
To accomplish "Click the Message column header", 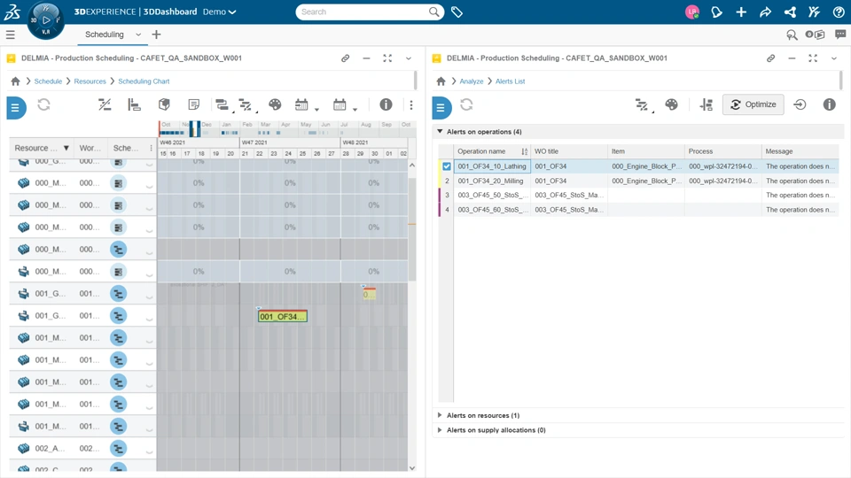I will (800, 151).
